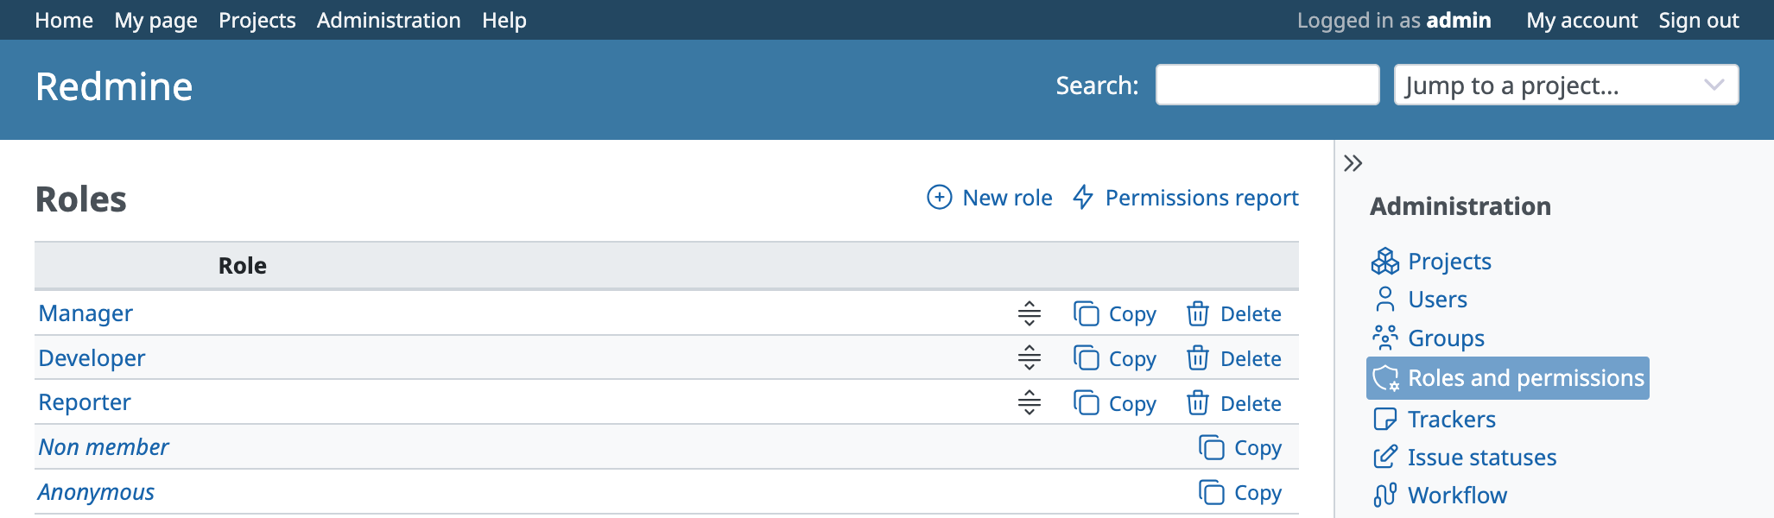Click the Groups icon in sidebar
This screenshot has height=518, width=1774.
(x=1384, y=338)
